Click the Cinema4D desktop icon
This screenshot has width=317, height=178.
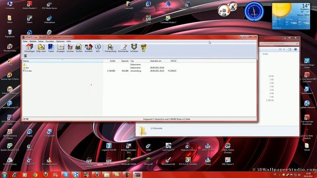tap(129, 5)
